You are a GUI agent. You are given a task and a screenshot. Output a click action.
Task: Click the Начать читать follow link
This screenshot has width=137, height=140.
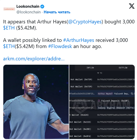[x=57, y=12]
